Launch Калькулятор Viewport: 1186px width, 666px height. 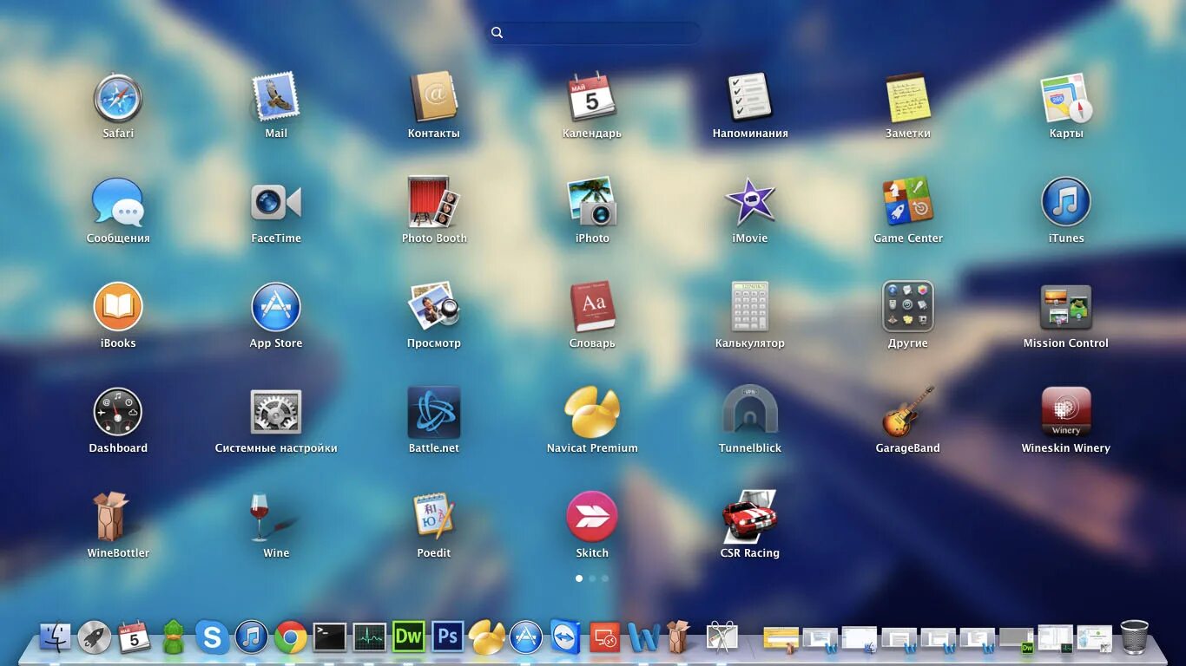pyautogui.click(x=750, y=308)
